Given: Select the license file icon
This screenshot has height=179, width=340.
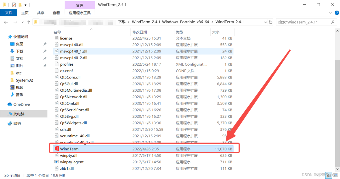Looking at the screenshot, I should (x=56, y=38).
